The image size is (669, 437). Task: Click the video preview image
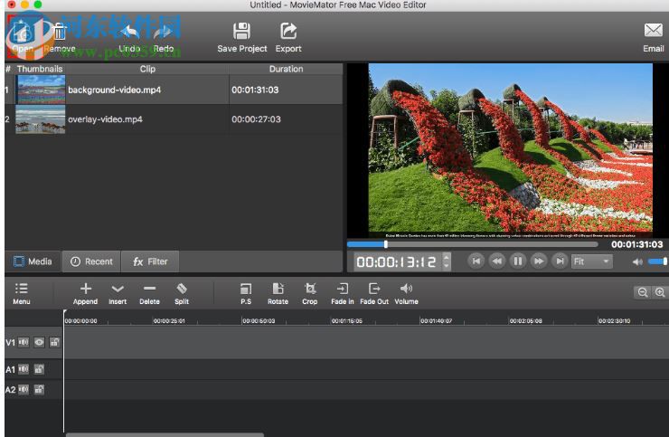click(510, 150)
